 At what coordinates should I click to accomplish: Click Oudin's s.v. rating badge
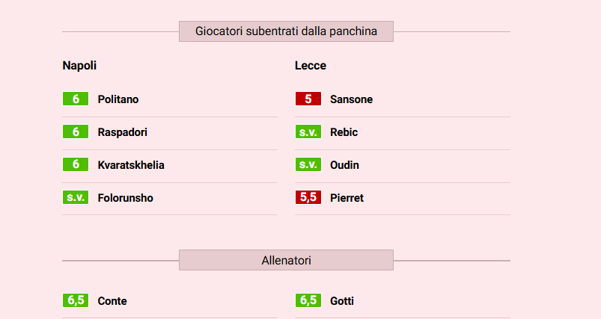click(308, 165)
